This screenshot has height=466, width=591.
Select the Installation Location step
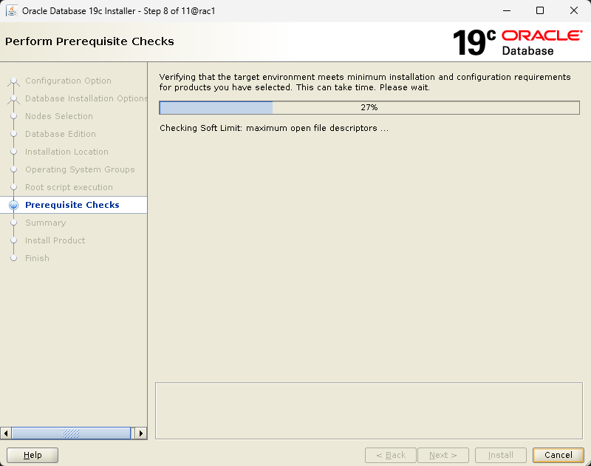pyautogui.click(x=66, y=152)
